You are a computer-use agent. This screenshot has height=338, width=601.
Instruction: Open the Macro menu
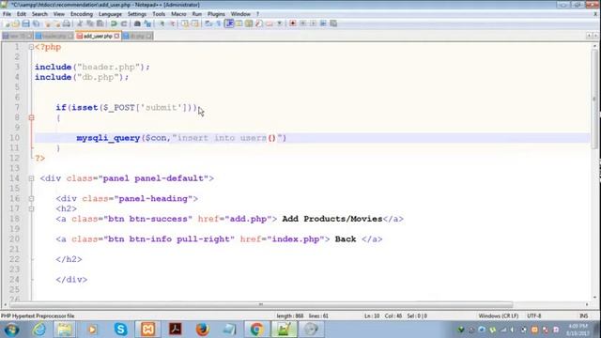pyautogui.click(x=178, y=14)
